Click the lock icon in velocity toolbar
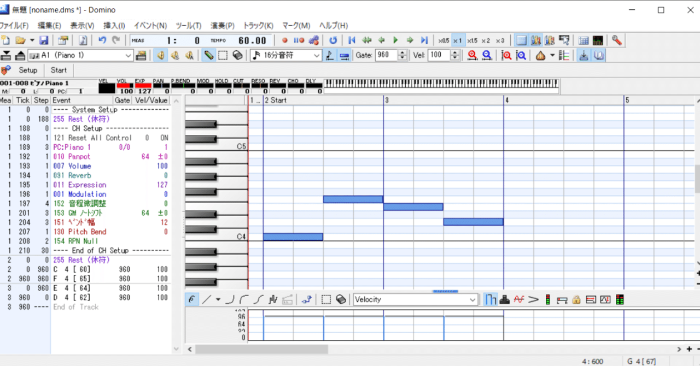 [x=576, y=299]
